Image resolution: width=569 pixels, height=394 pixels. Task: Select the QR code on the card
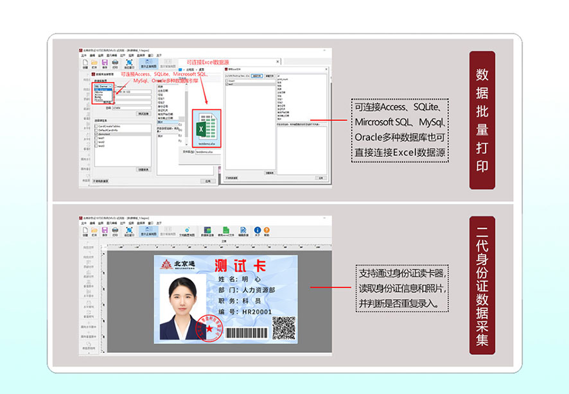click(x=284, y=328)
